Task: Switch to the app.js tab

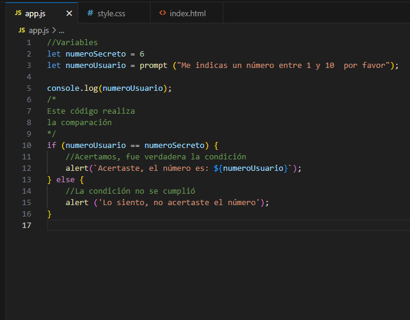Action: (42, 13)
